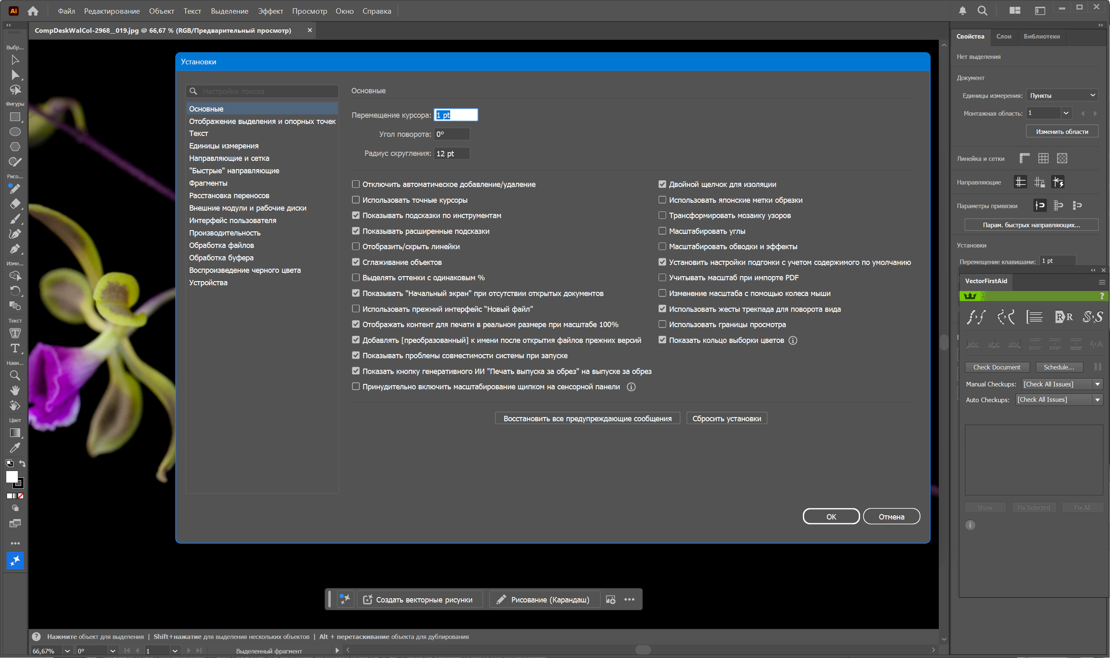Image resolution: width=1110 pixels, height=658 pixels.
Task: Click VectorFirstAid help question mark
Action: [1102, 296]
